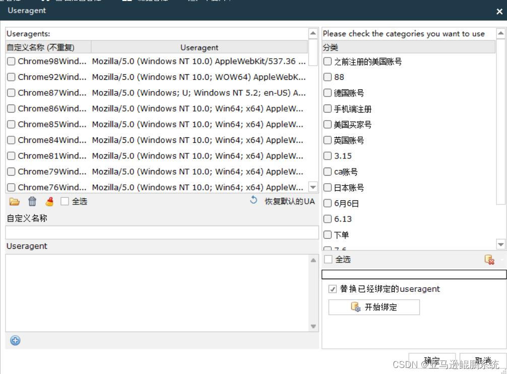Viewport: 507px width, 374px height.
Task: Click the 自定义名称 text input field
Action: pos(162,233)
